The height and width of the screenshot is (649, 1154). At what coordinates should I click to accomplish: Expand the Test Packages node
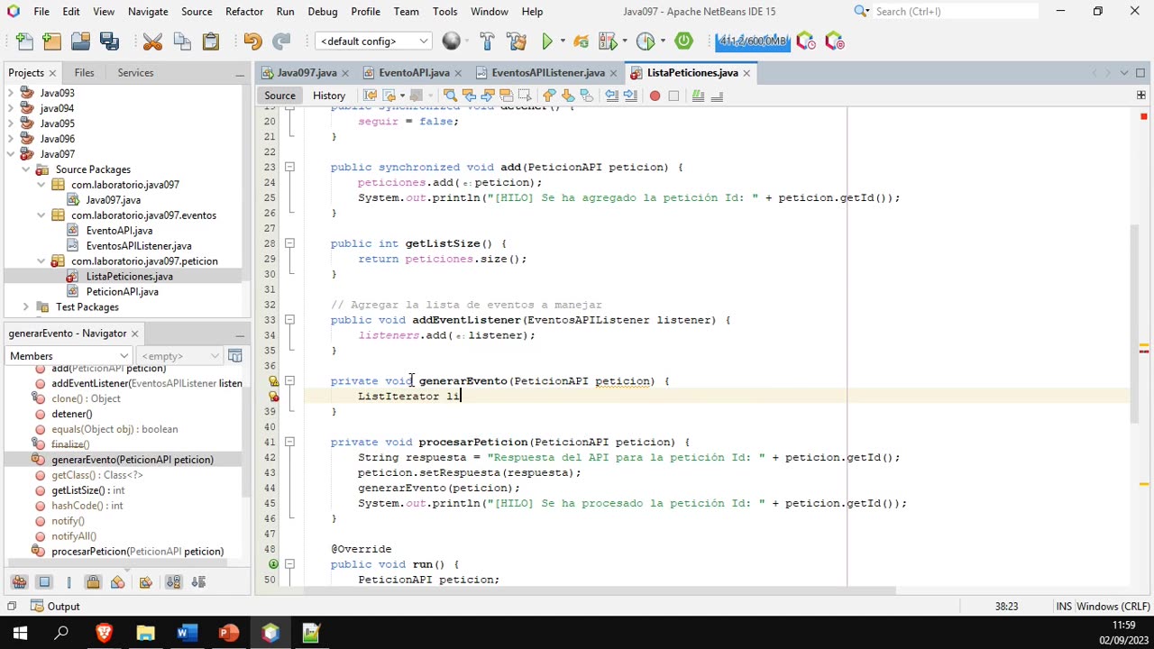tap(26, 307)
